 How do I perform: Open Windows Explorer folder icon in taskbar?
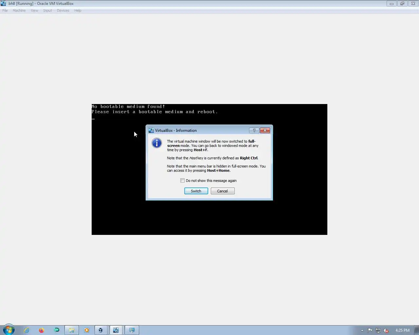pyautogui.click(x=71, y=330)
